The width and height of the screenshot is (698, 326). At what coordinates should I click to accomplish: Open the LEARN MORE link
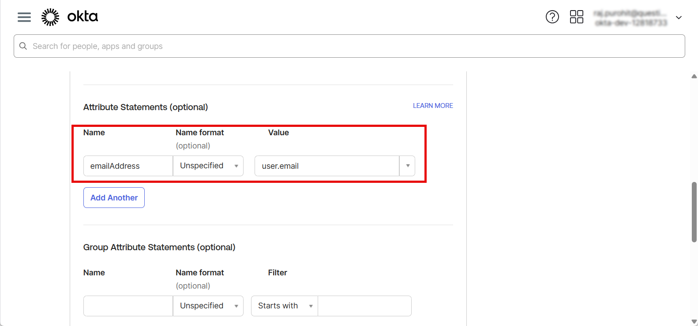pyautogui.click(x=433, y=106)
